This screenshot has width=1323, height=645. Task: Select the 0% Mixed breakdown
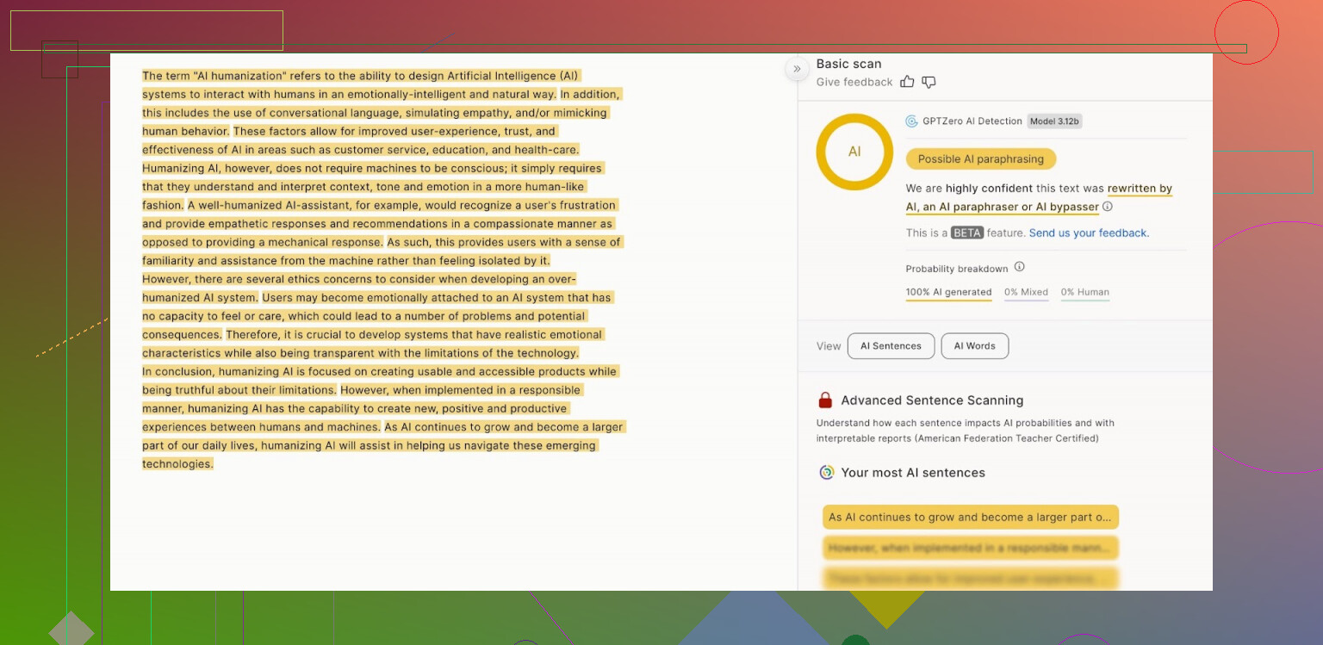1026,292
